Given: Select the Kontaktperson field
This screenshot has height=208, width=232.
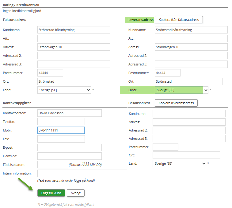Looking at the screenshot, I should 69,113.
